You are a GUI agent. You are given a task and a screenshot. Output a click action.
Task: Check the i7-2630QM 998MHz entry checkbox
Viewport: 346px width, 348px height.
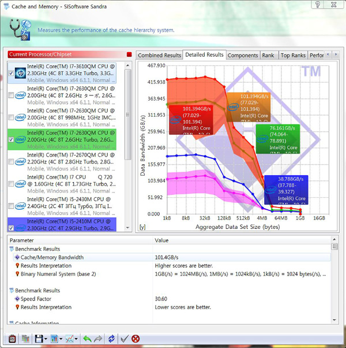(11, 117)
